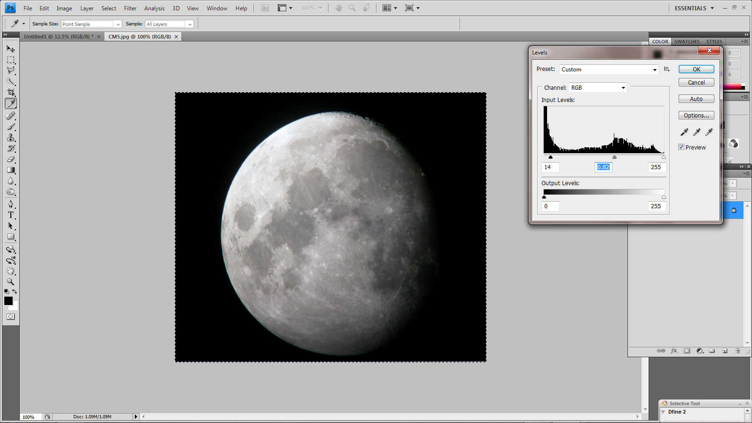The image size is (752, 423).
Task: Expand the Sample Size dropdown
Action: pos(91,24)
